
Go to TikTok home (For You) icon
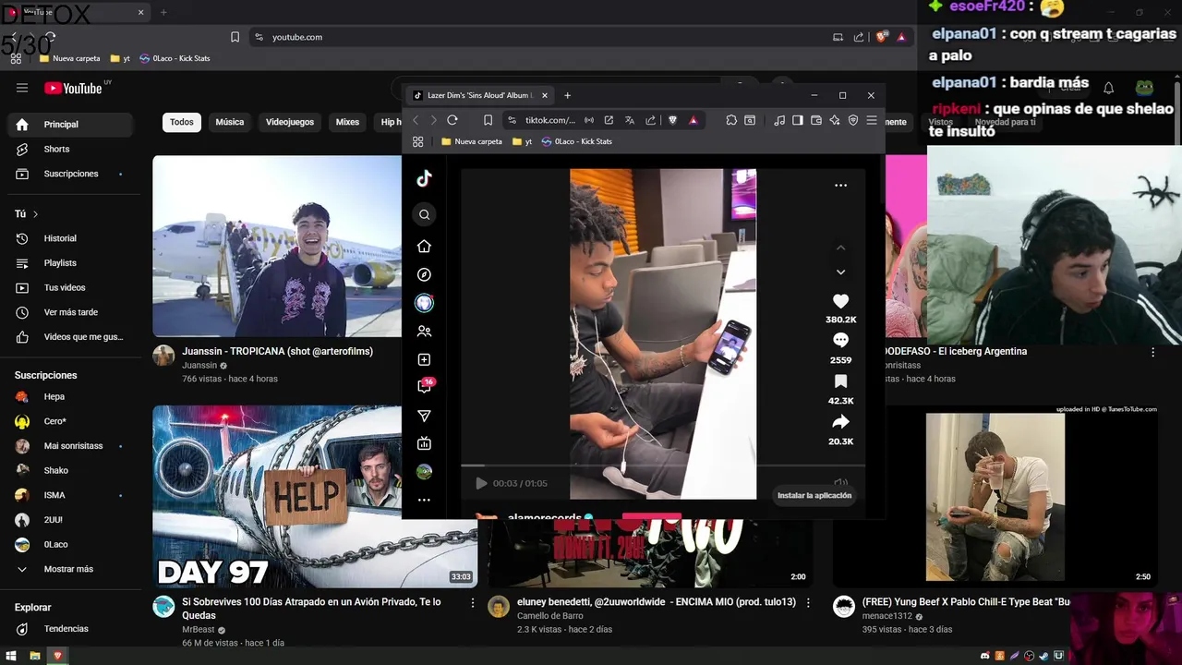coord(424,246)
